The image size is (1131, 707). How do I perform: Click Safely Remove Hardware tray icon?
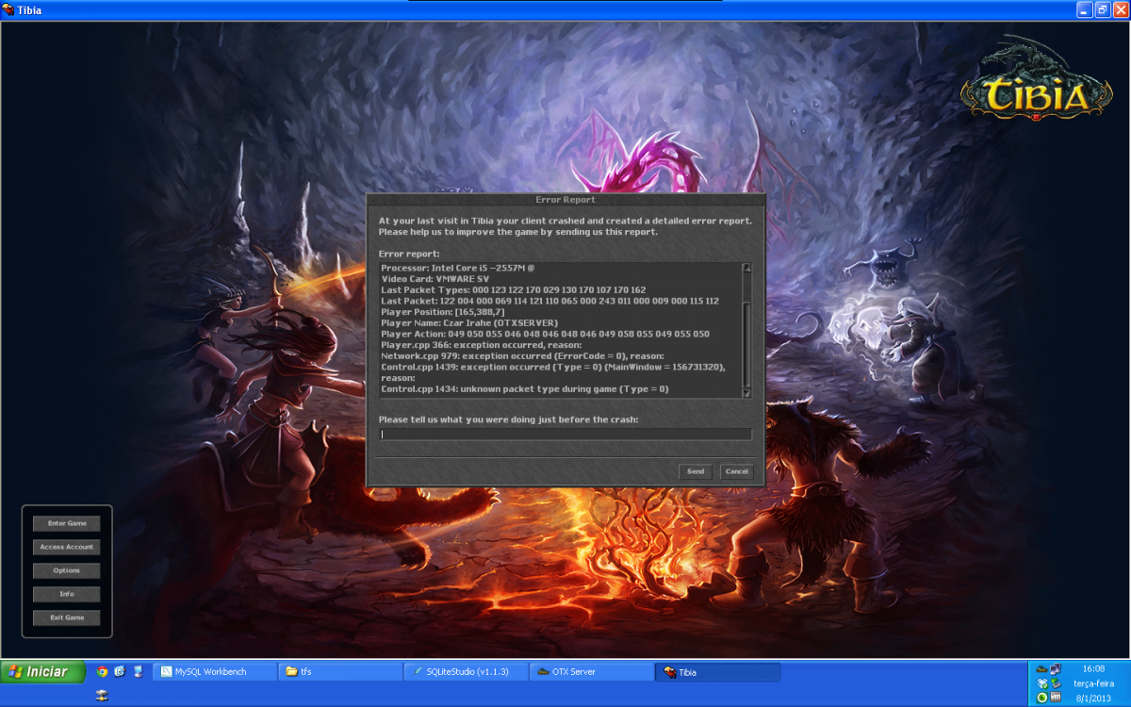[1055, 683]
